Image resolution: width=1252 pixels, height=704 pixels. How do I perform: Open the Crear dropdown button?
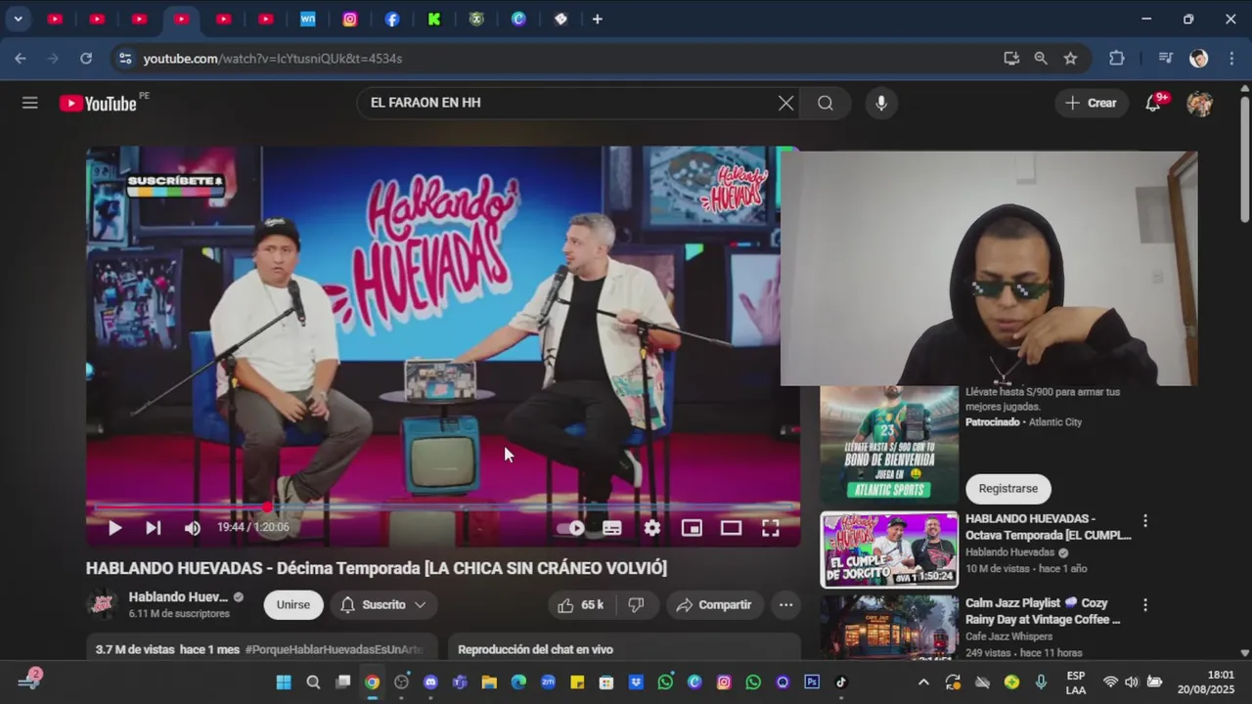1091,103
